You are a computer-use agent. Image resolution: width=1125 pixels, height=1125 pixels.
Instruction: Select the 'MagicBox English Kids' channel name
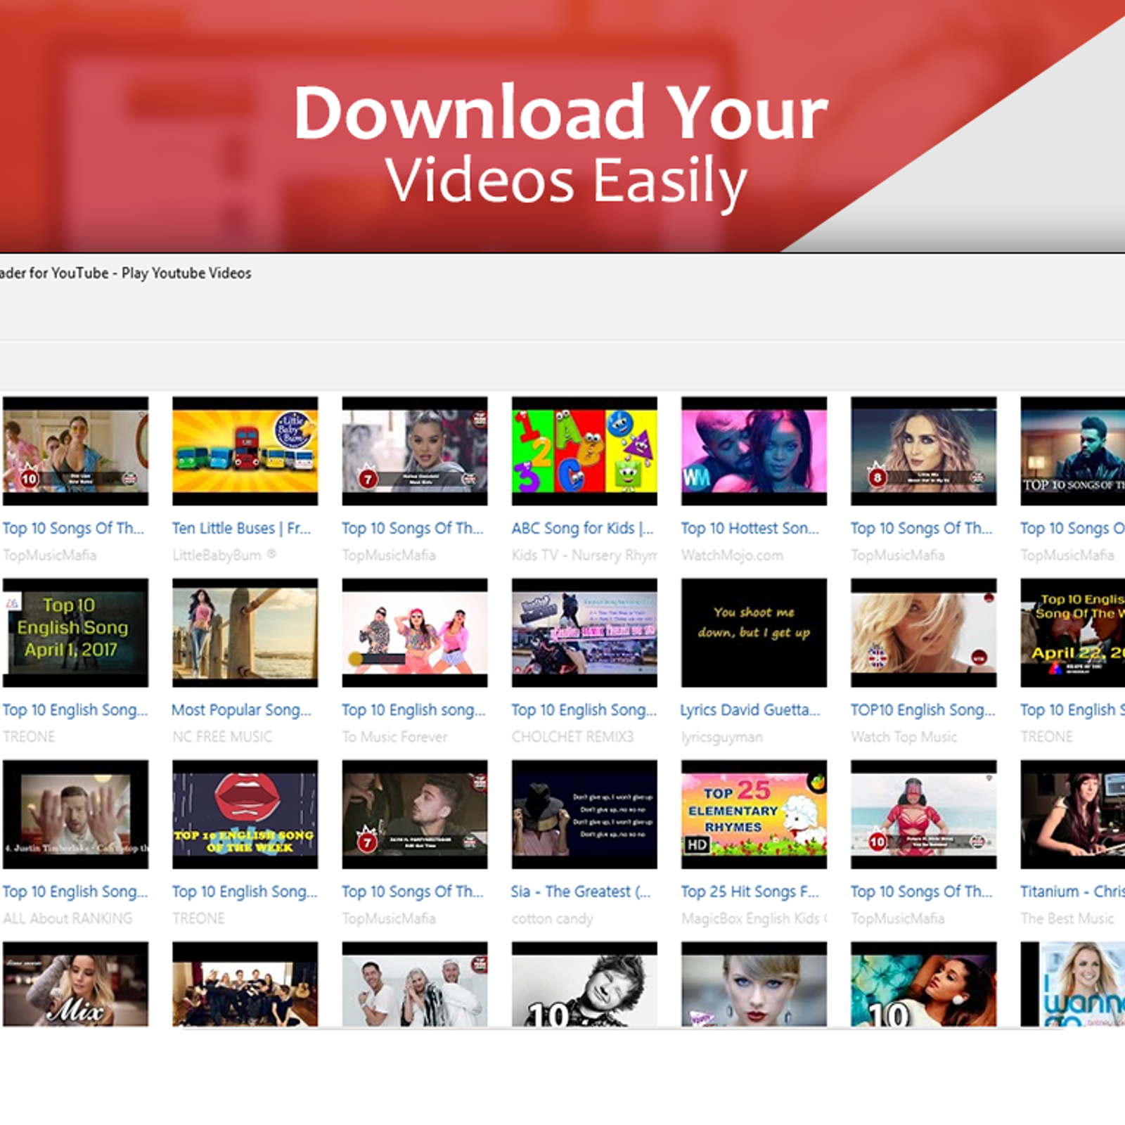[754, 919]
